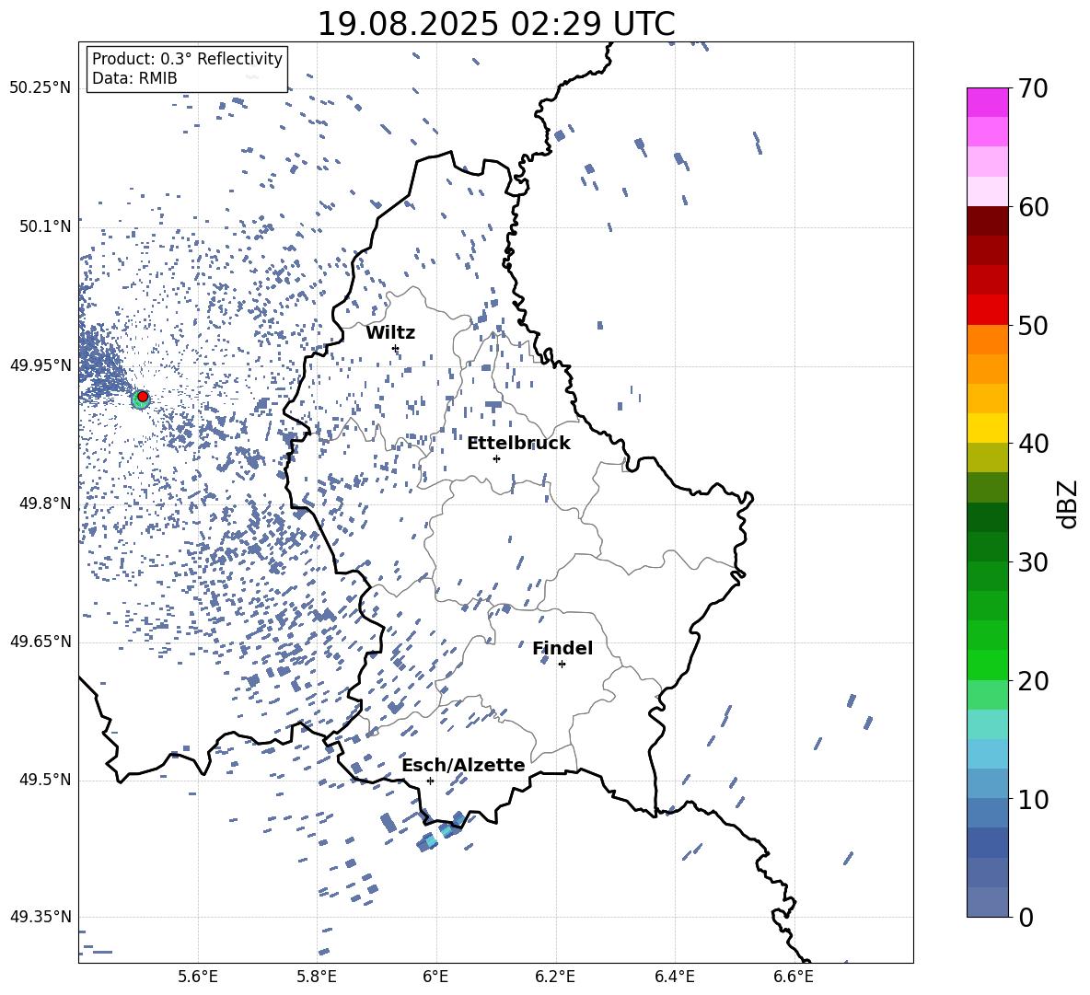Click the colorbar tick label 40
Viewport: 1090px width, 995px height.
click(1033, 444)
